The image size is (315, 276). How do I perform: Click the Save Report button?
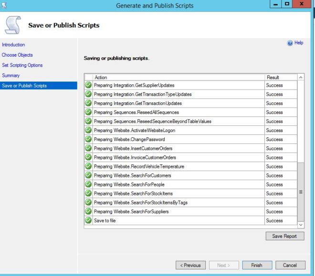(284, 236)
